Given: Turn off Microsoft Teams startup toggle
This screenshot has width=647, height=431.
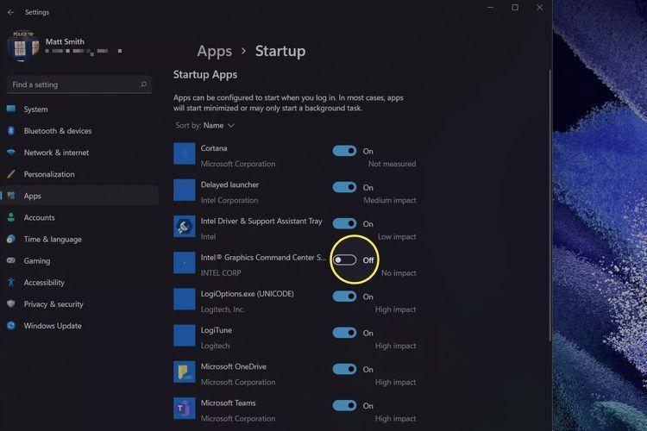Looking at the screenshot, I should tap(344, 405).
